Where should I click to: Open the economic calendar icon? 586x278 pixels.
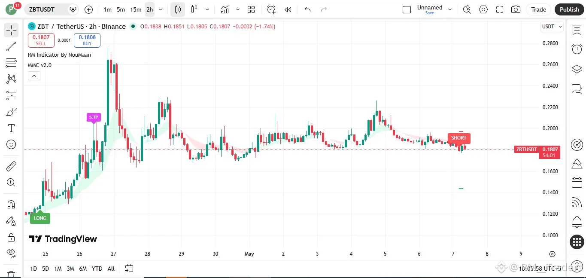577,183
